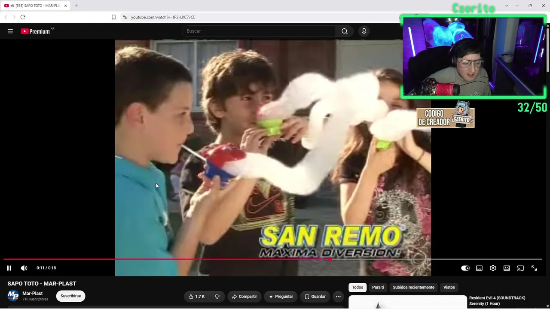Open the Preguntar AI button
Image resolution: width=550 pixels, height=309 pixels.
281,297
